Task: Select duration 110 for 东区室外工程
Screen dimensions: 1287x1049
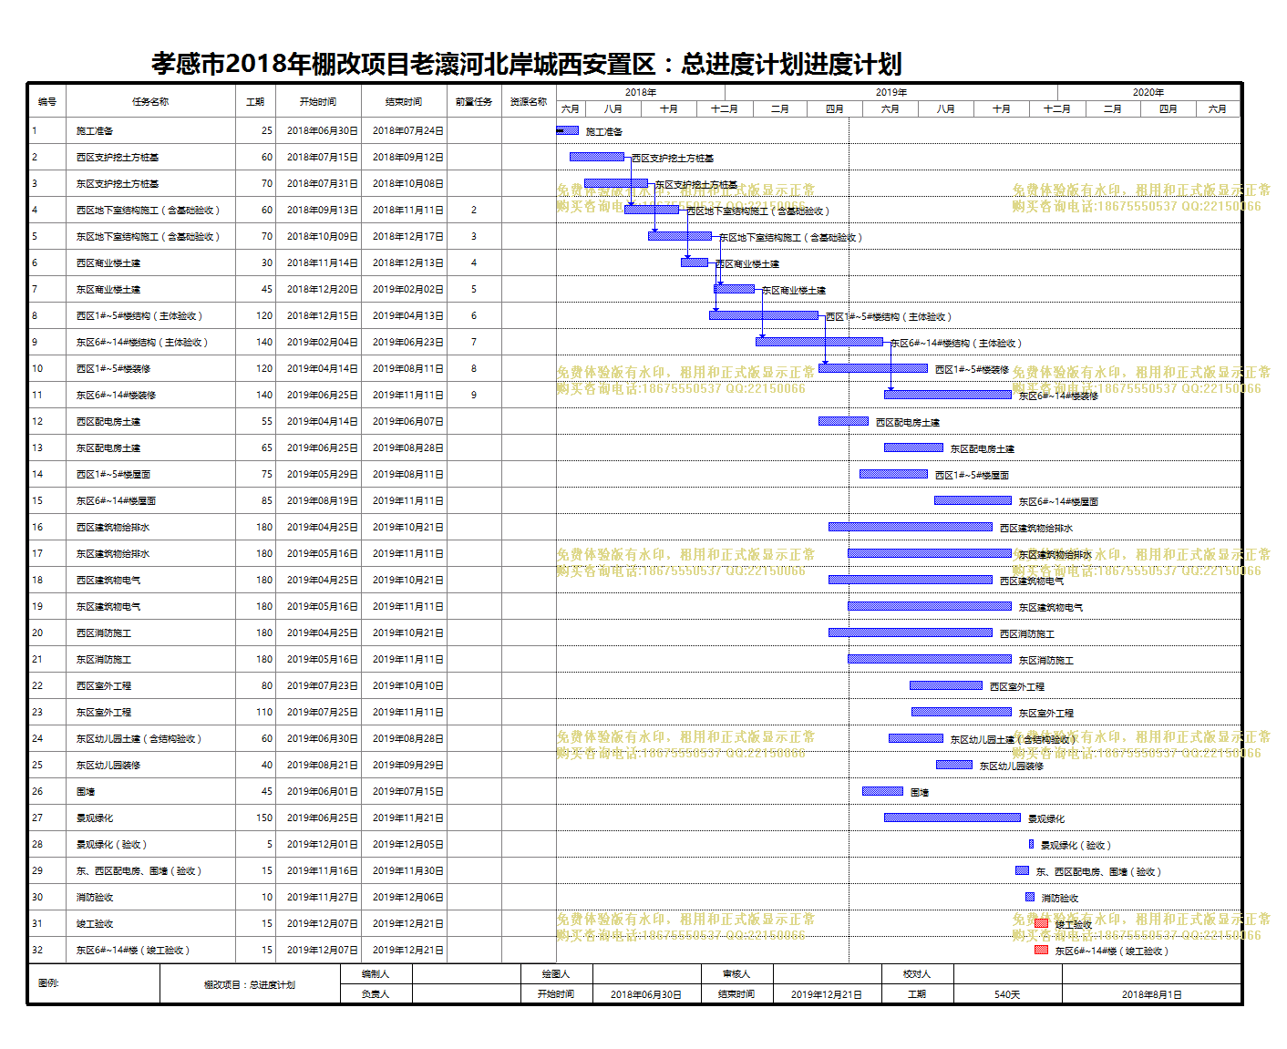Action: click(264, 713)
